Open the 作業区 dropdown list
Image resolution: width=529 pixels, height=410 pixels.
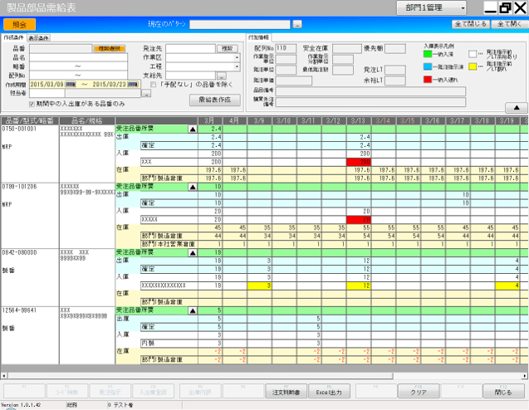pos(237,57)
